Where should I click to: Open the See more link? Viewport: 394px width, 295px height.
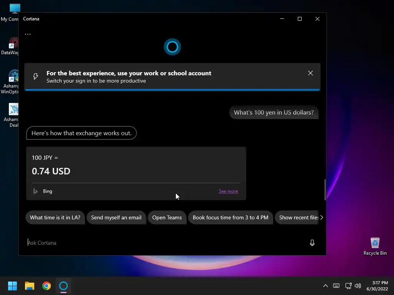pos(228,191)
